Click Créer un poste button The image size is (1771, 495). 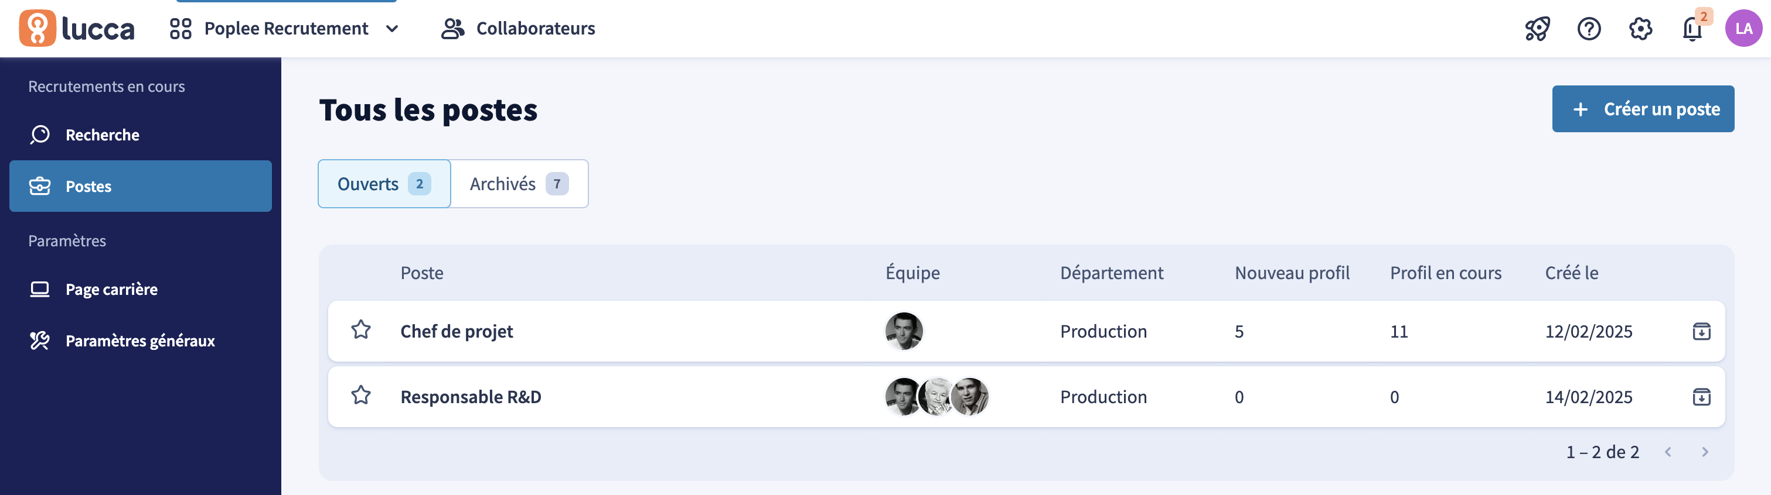[x=1643, y=109]
